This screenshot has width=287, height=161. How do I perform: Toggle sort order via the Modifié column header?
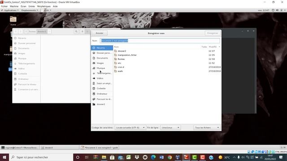214,47
